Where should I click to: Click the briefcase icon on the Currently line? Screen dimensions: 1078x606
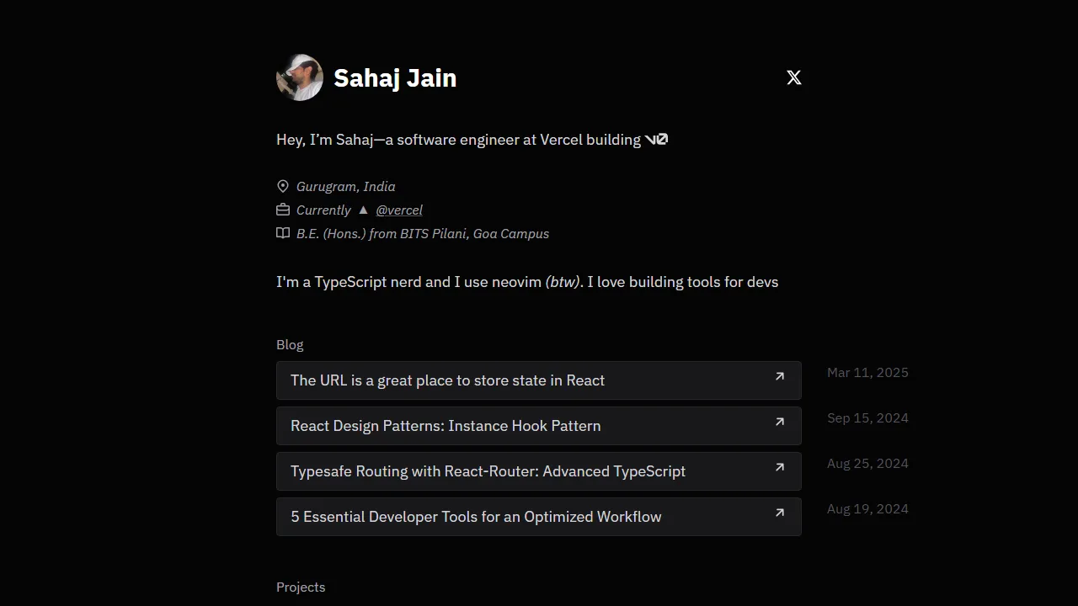point(283,210)
